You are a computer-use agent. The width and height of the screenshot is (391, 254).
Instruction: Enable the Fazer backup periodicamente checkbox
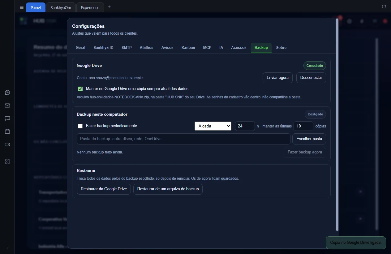point(80,126)
